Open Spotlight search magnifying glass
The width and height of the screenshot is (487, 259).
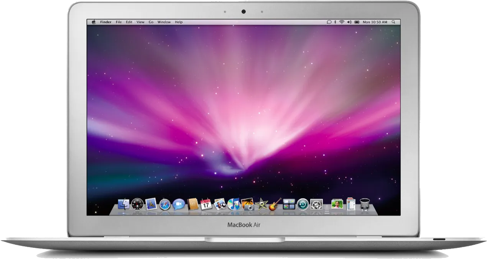393,22
